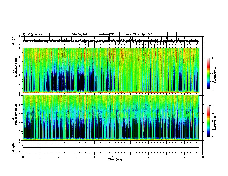Select the date text "Mar.20, 2018"

pos(80,35)
